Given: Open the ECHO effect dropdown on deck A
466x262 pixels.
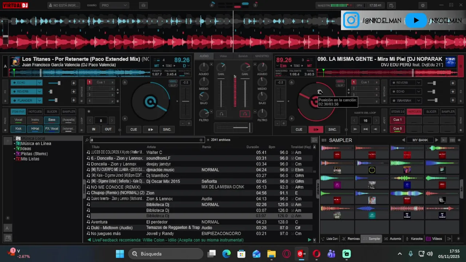Looking at the screenshot, I should 40,83.
